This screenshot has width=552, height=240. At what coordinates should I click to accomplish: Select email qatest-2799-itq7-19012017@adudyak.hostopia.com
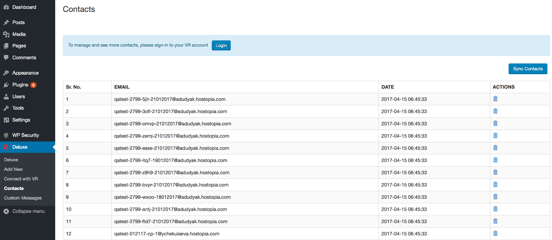pos(171,160)
